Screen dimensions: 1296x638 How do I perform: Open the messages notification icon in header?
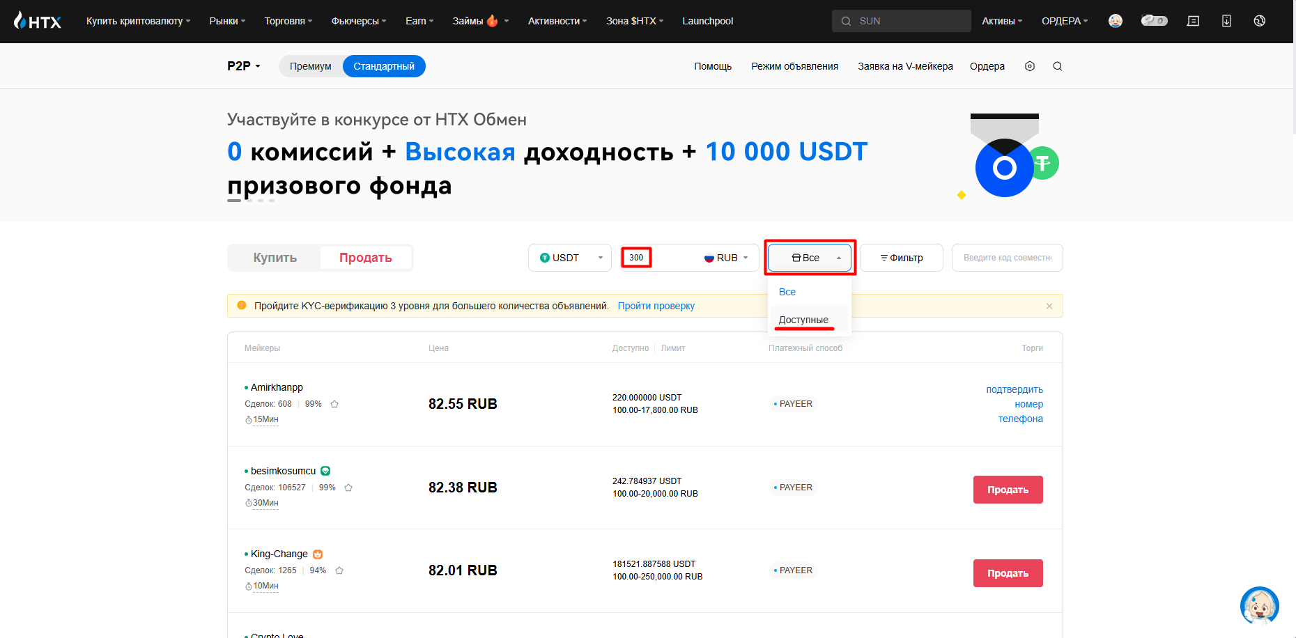[1193, 21]
